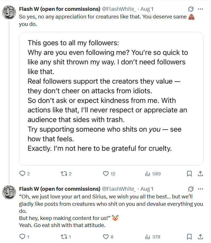Image resolution: width=211 pixels, height=243 pixels.
Task: Open Grok icon on second tweet
Action: click(x=191, y=189)
